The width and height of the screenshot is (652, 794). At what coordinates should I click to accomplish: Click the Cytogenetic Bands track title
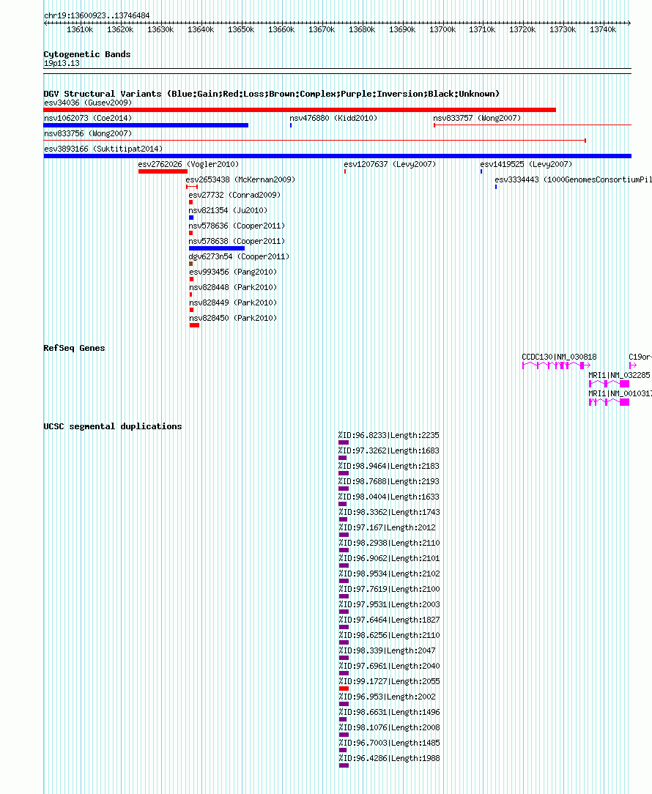coord(87,54)
